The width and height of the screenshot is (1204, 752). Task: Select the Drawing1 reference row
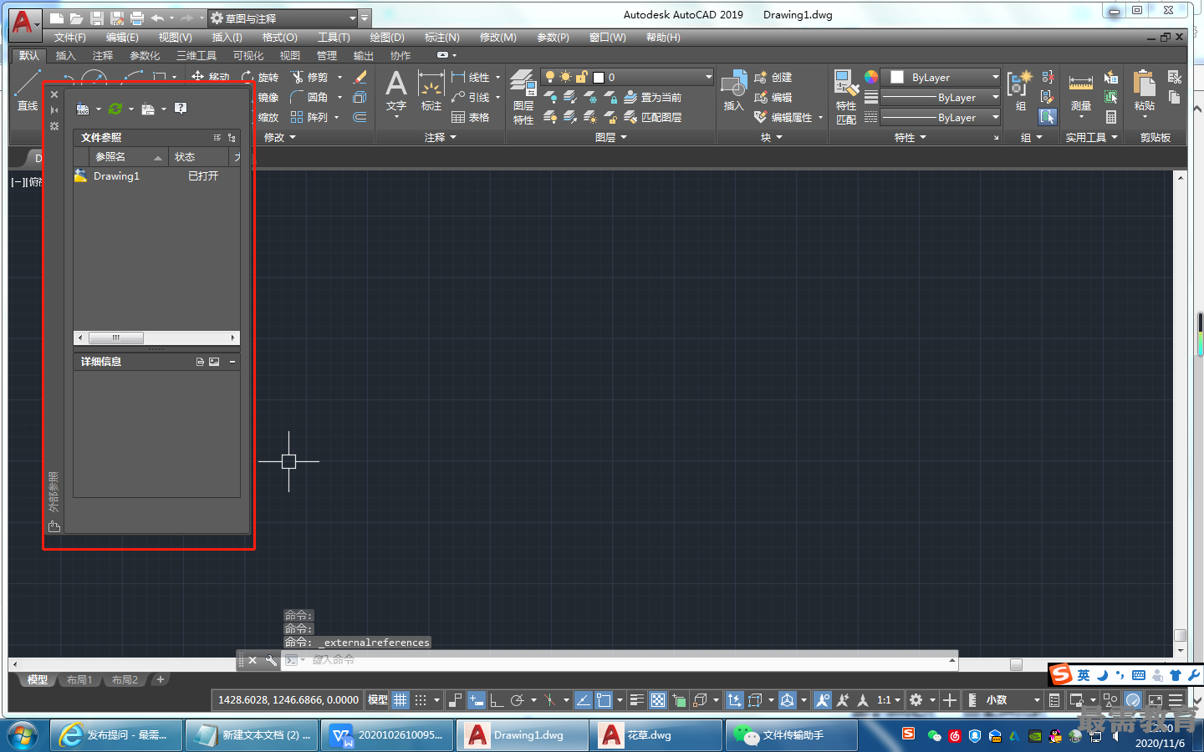pos(156,176)
